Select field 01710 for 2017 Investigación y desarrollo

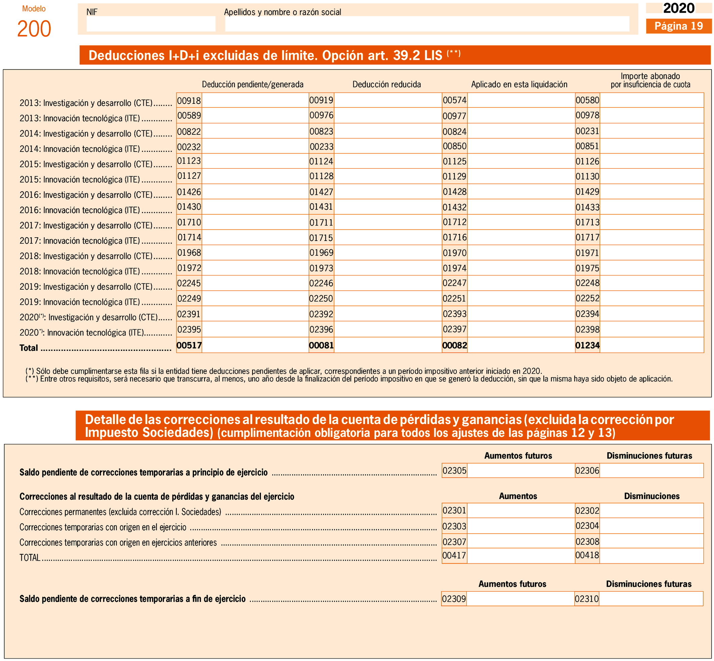(255, 222)
